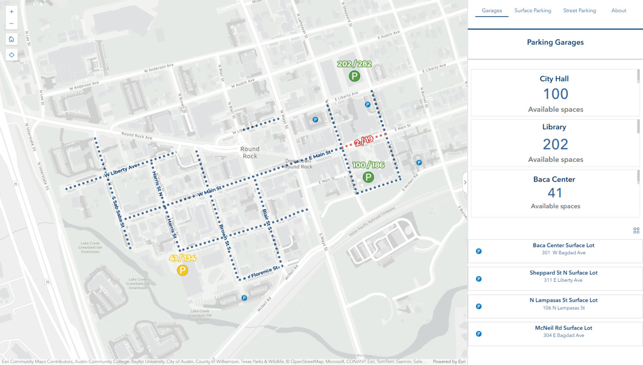Click the locate me crosshair icon
This screenshot has width=643, height=365.
pyautogui.click(x=11, y=54)
